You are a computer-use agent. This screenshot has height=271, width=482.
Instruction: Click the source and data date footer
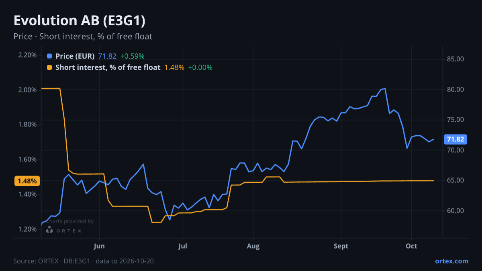[x=84, y=261]
